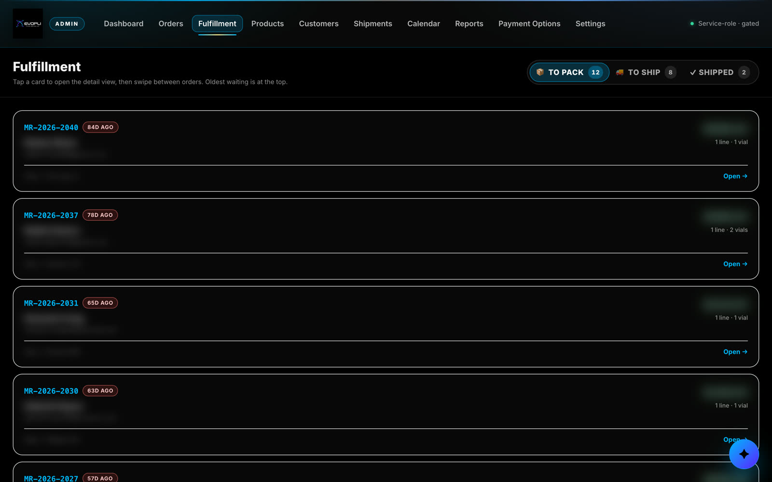Viewport: 772px width, 482px height.
Task: Go to the Dashboard tab
Action: pos(124,24)
